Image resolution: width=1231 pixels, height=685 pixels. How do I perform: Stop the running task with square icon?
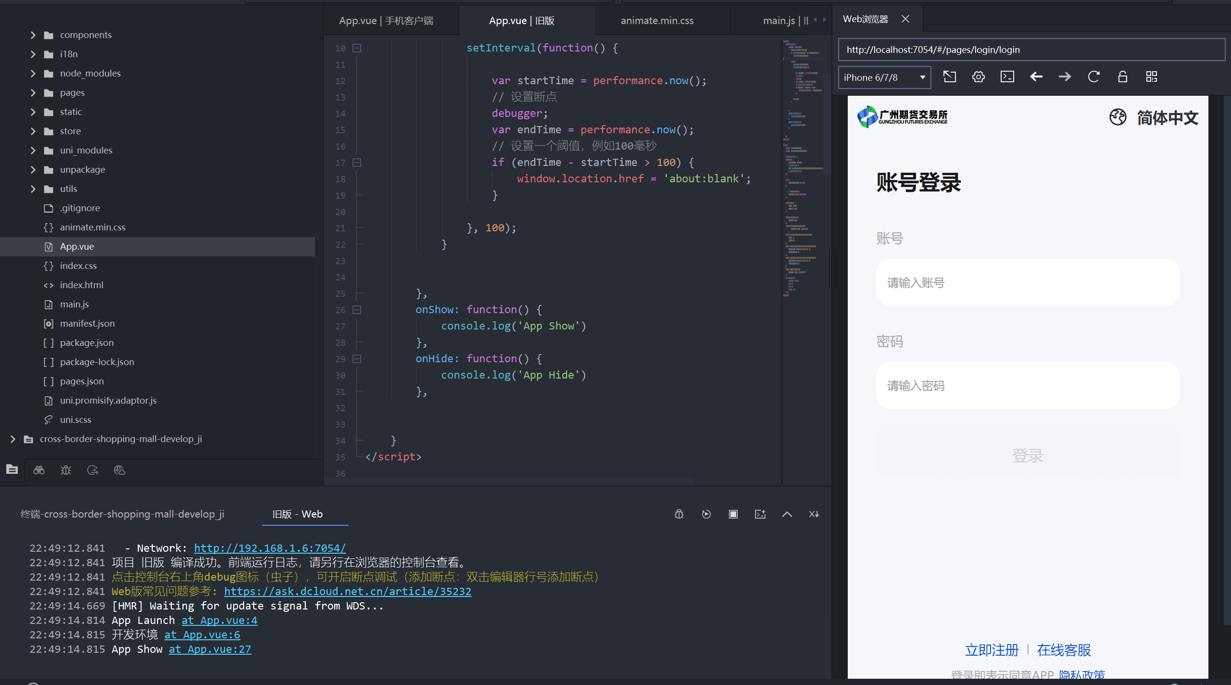[733, 514]
